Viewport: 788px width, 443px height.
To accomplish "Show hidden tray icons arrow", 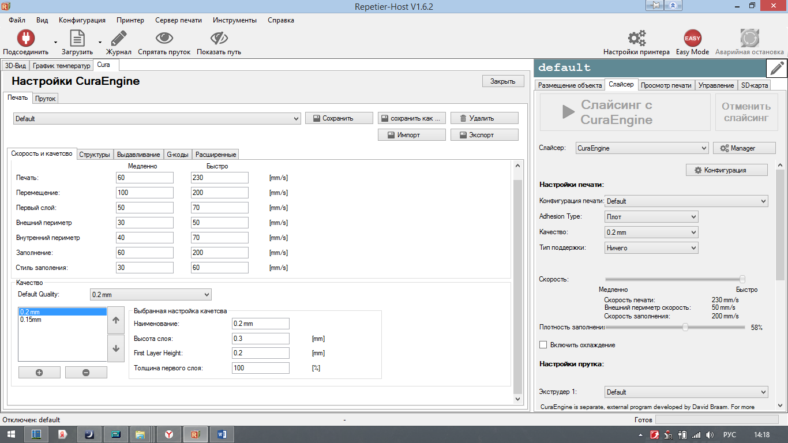I will coord(641,435).
